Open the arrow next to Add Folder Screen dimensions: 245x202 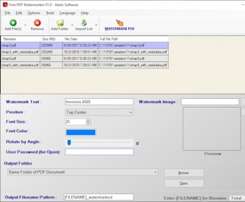tap(72, 25)
